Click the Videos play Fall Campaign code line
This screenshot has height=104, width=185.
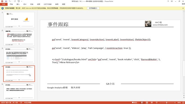click(x=91, y=48)
